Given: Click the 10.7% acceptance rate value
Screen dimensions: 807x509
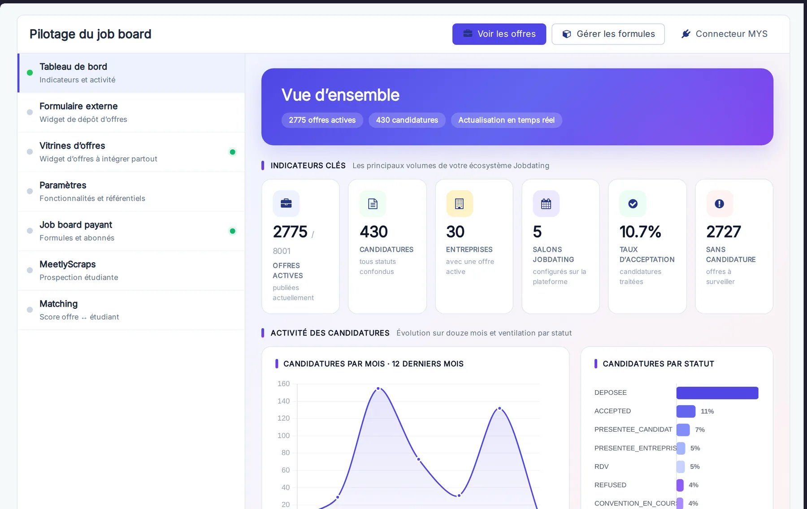Looking at the screenshot, I should pyautogui.click(x=640, y=232).
